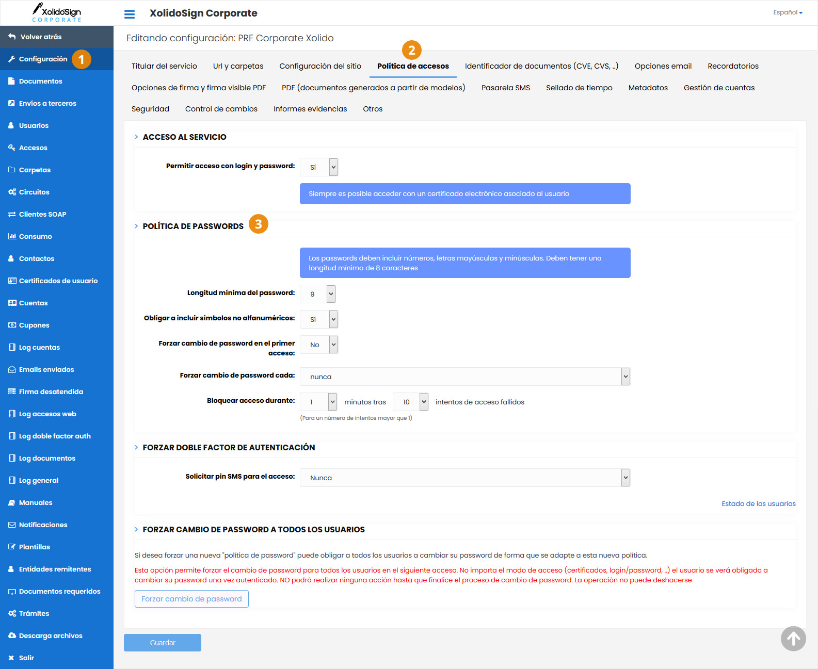Click the hamburger menu icon
Image resolution: width=818 pixels, height=669 pixels.
coord(130,14)
